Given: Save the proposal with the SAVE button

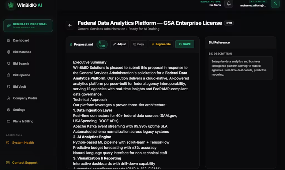Looking at the screenshot, I should 185,44.
